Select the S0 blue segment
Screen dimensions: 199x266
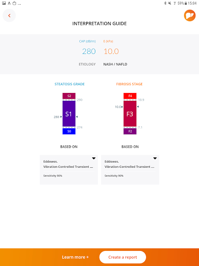click(x=69, y=131)
